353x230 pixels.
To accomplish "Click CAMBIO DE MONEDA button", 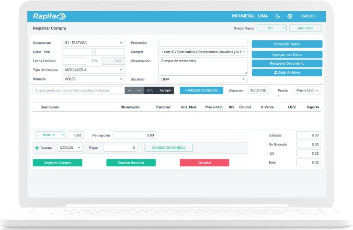I will 168,147.
